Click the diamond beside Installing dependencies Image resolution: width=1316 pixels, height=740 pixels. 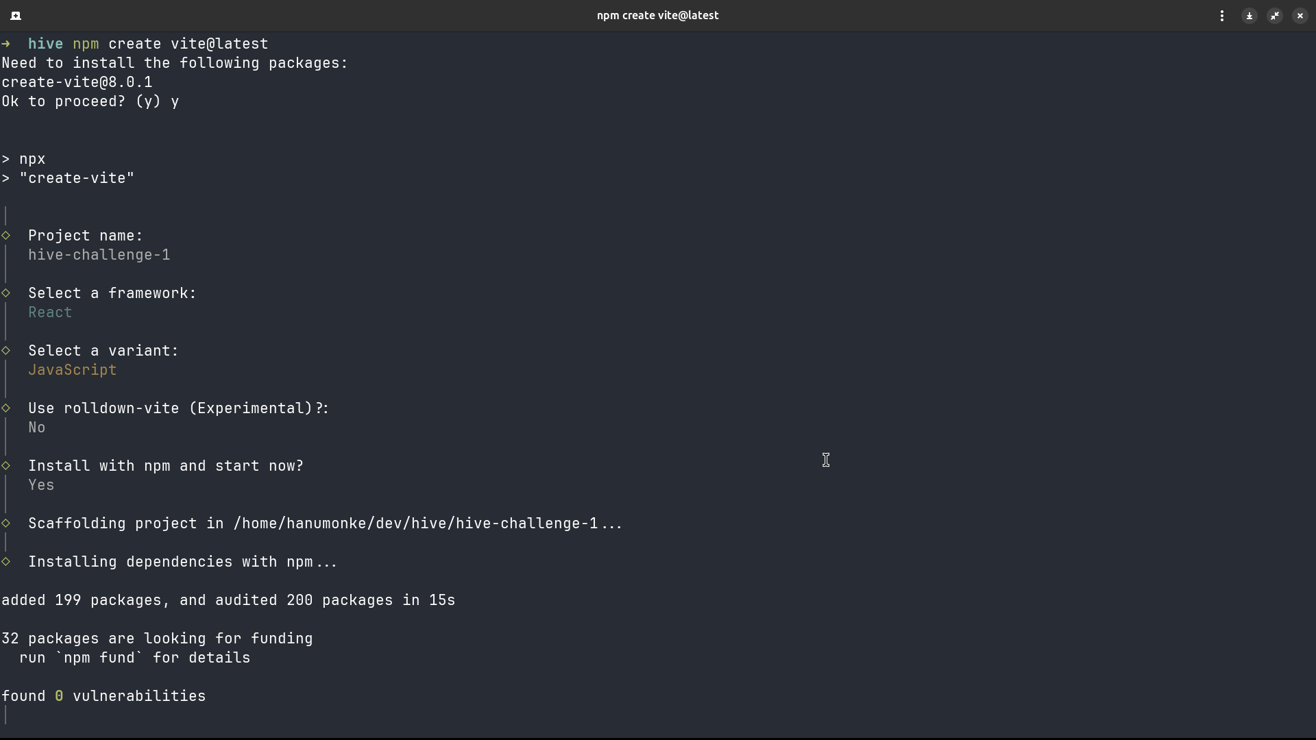point(6,562)
